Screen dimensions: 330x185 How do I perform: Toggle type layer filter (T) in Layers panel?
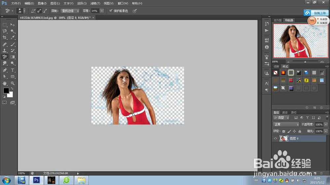tap(308, 118)
